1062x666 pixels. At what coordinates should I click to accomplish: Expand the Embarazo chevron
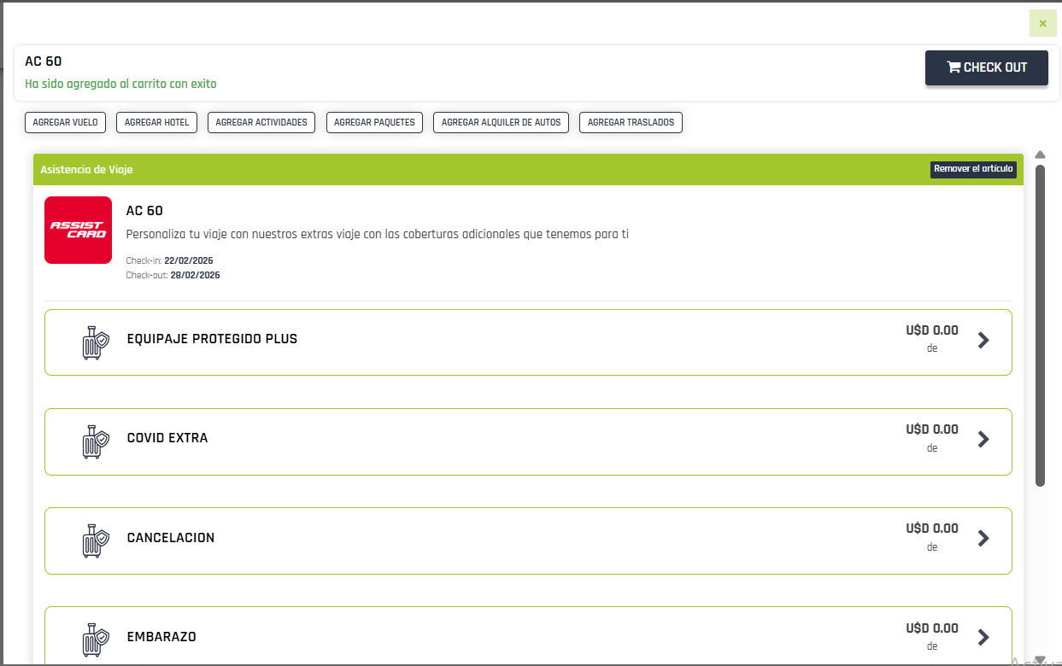pyautogui.click(x=983, y=637)
